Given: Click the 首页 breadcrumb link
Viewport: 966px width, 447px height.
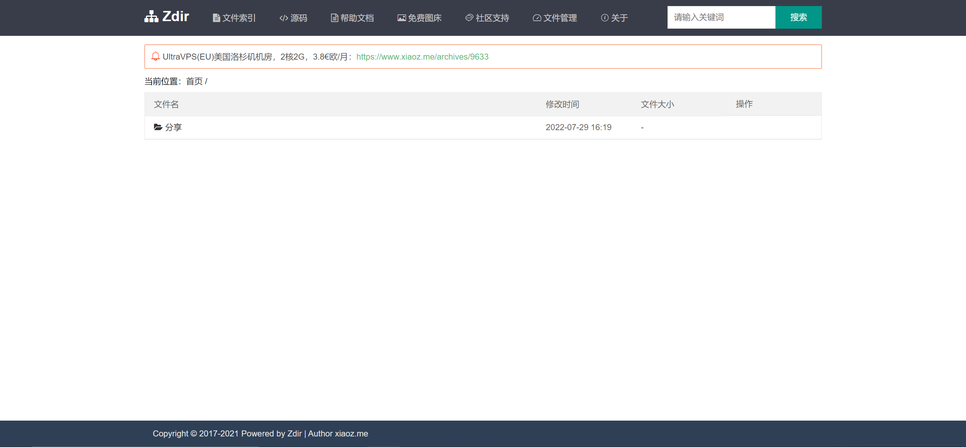Looking at the screenshot, I should (194, 81).
